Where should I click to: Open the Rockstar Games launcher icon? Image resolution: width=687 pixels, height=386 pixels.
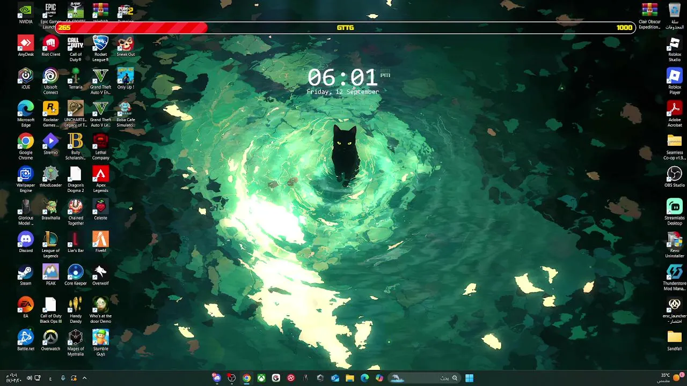click(x=50, y=114)
